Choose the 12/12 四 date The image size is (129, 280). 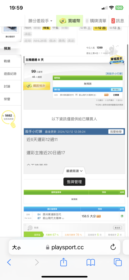100,28
